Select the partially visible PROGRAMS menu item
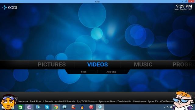195x110 pixels. [183, 64]
